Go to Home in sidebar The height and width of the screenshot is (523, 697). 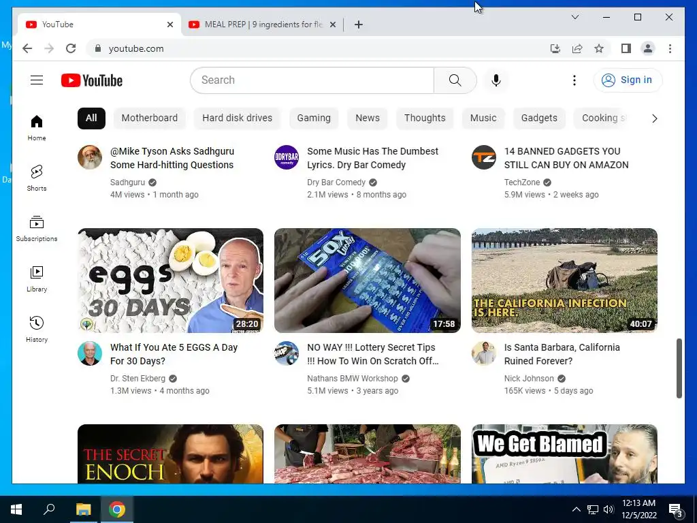tap(37, 128)
